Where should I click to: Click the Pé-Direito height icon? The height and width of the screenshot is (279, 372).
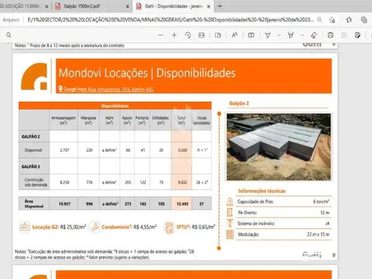pos(230,212)
